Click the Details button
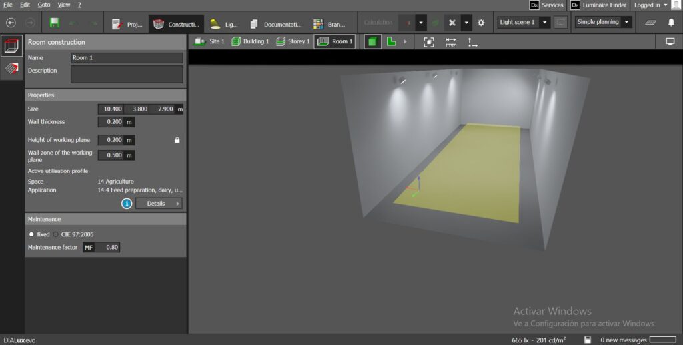Image resolution: width=683 pixels, height=345 pixels. (x=159, y=204)
